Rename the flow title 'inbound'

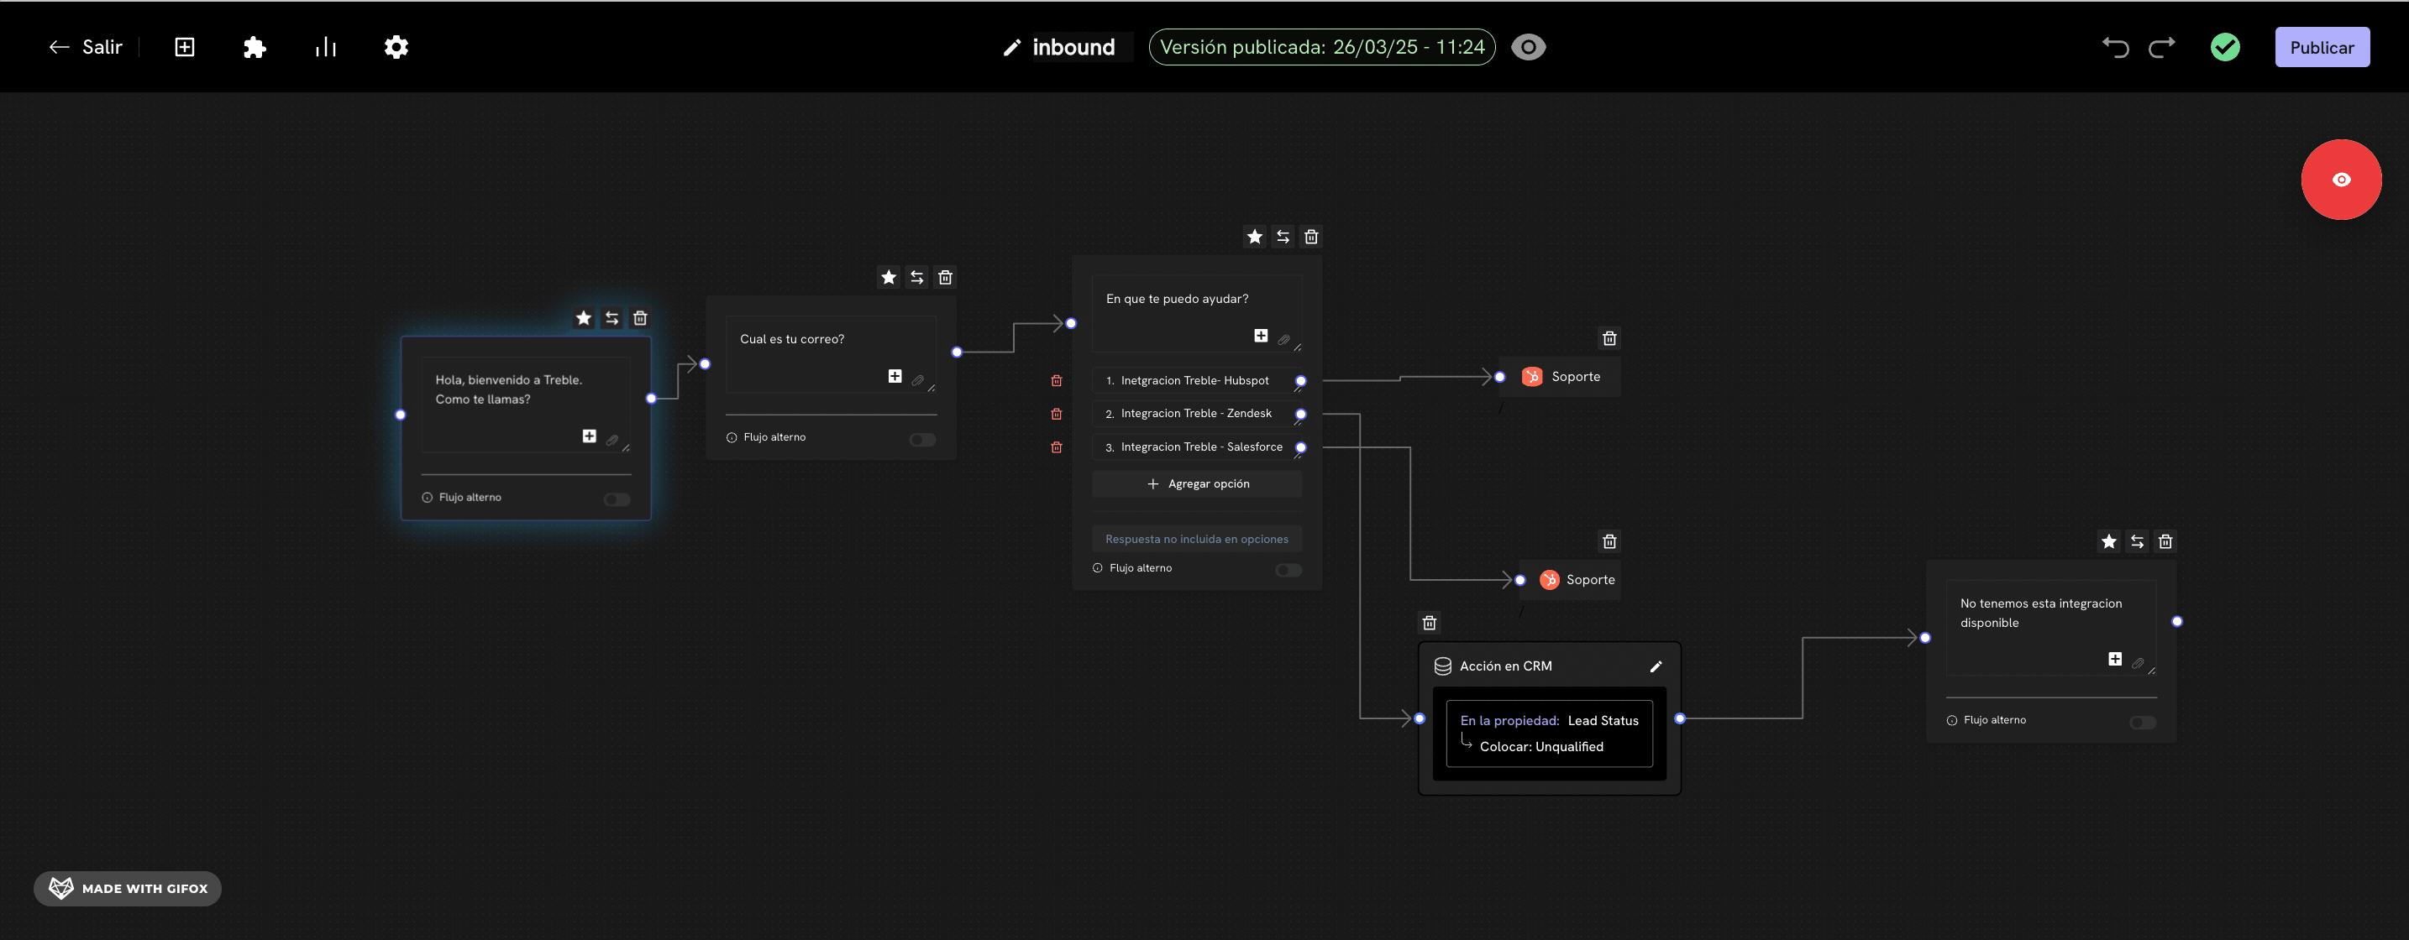coord(1072,48)
